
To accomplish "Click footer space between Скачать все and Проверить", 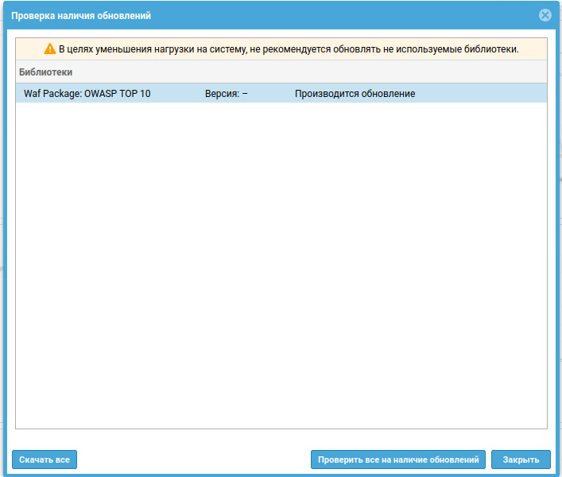I will click(x=193, y=460).
